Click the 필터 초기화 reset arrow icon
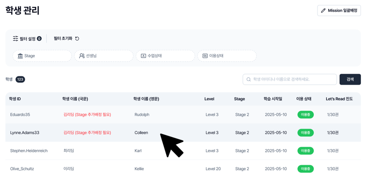366x177 pixels. tap(77, 39)
